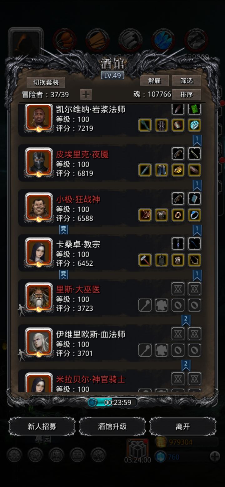The width and height of the screenshot is (225, 487).
Task: Open the 筛选 filter options
Action: pyautogui.click(x=187, y=81)
